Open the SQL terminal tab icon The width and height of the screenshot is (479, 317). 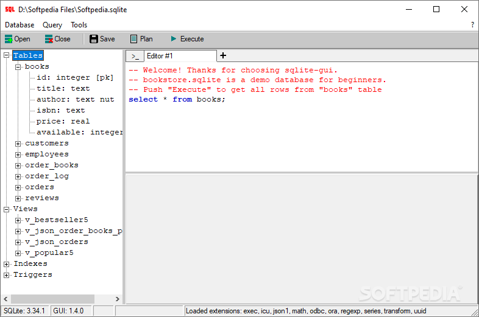(x=135, y=57)
